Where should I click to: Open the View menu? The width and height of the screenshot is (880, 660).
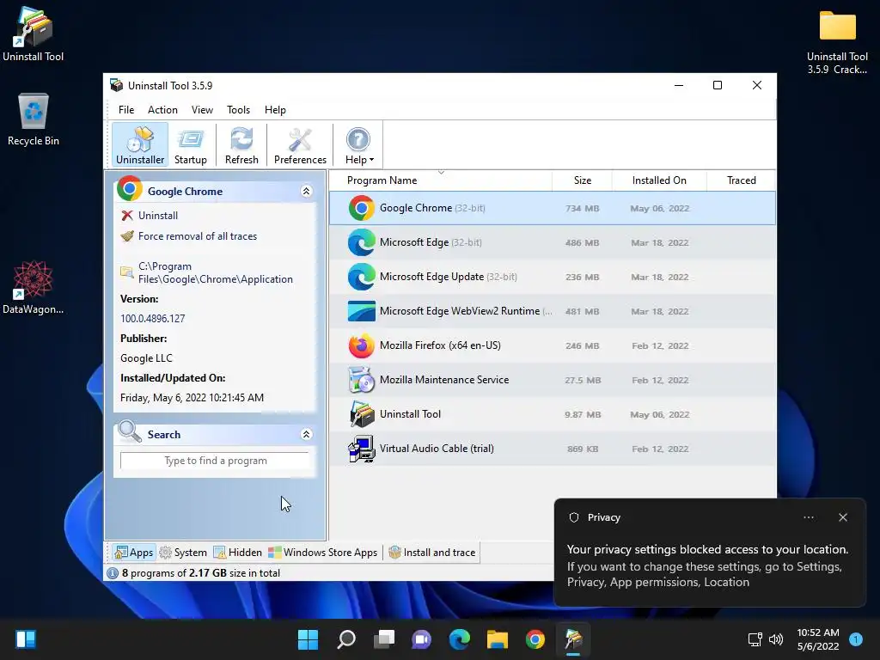[202, 110]
